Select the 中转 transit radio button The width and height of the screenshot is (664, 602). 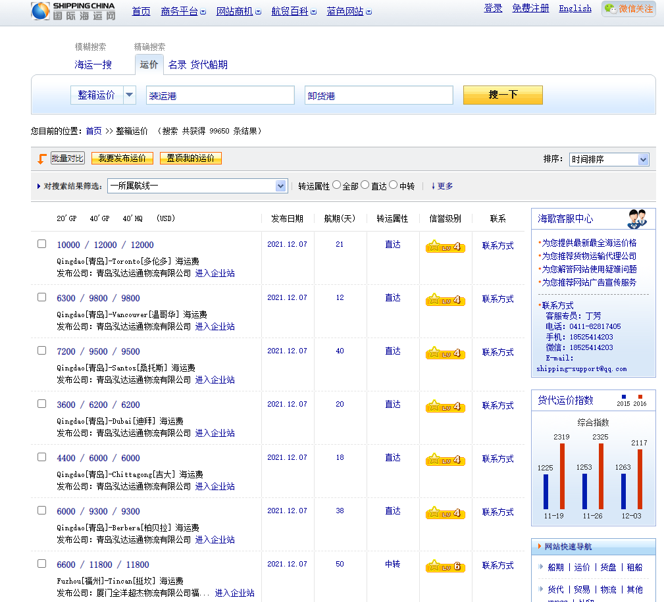click(x=394, y=186)
